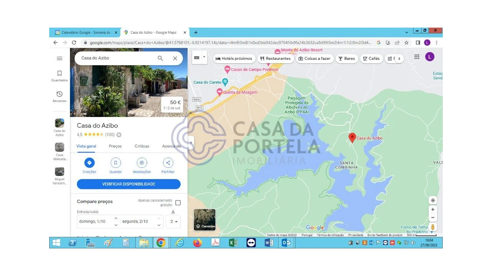This screenshot has height=276, width=492.
Task: Select the Restaurantes filter chip
Action: [x=275, y=59]
